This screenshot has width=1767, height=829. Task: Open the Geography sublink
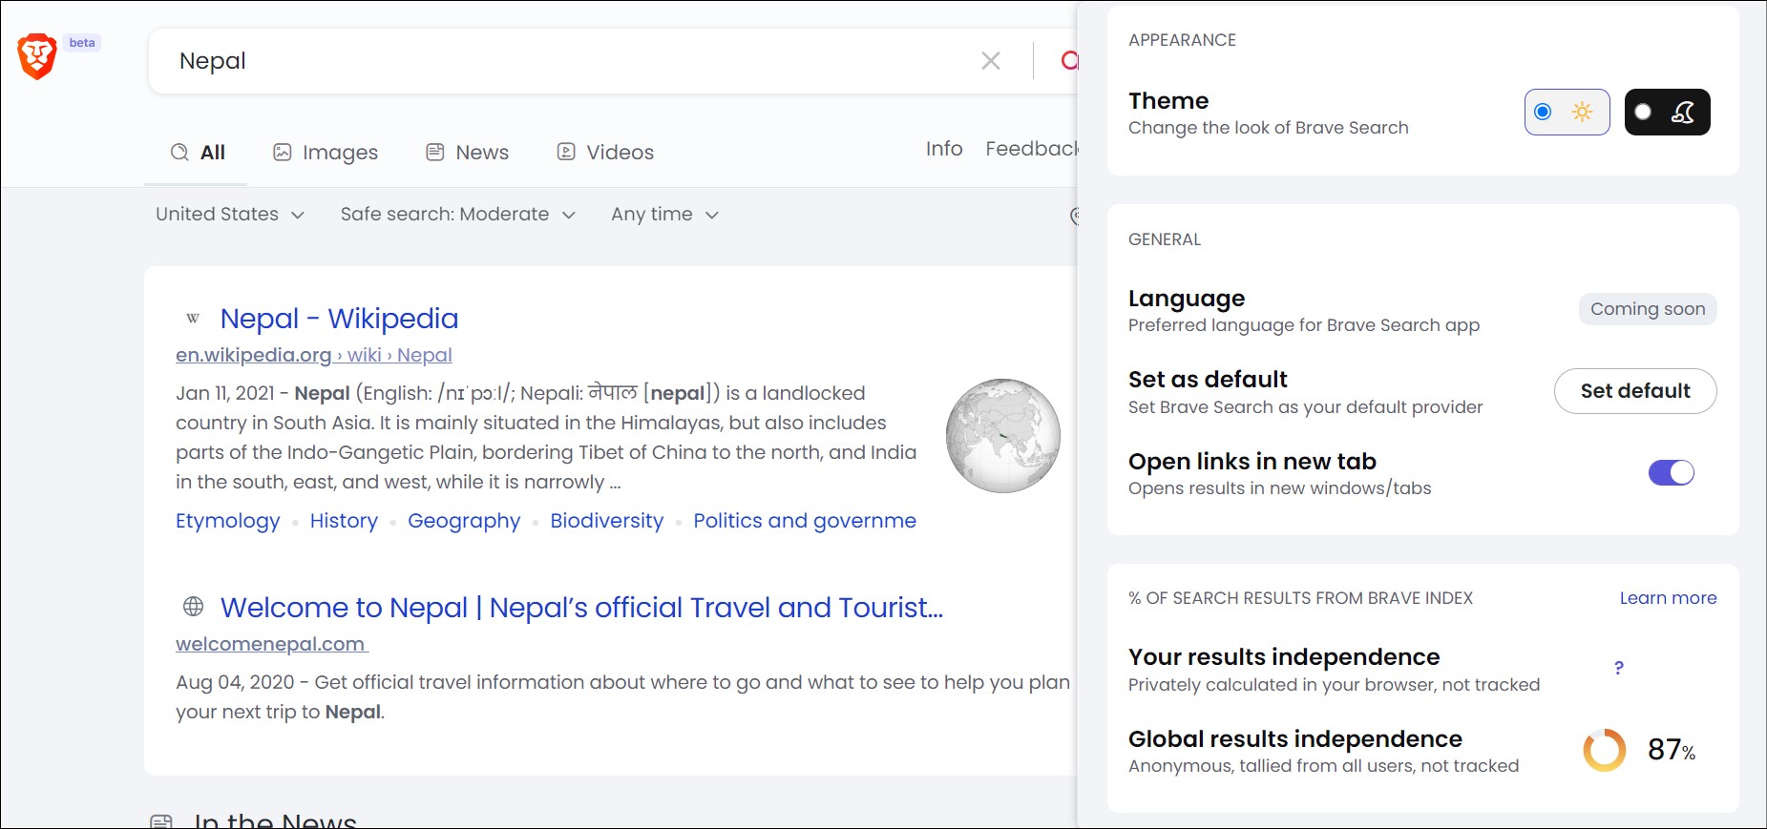click(x=464, y=521)
